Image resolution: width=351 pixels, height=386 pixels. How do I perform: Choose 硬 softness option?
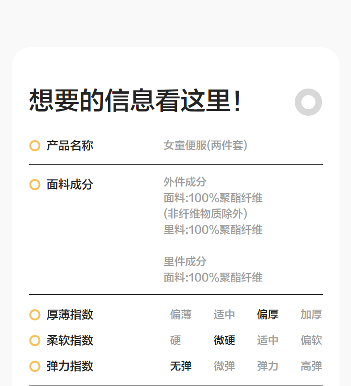pyautogui.click(x=175, y=341)
